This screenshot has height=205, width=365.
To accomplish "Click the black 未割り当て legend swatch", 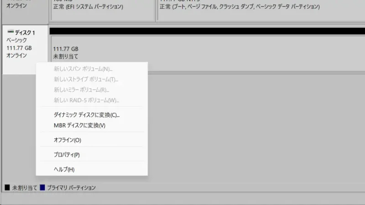I will click(x=7, y=187).
